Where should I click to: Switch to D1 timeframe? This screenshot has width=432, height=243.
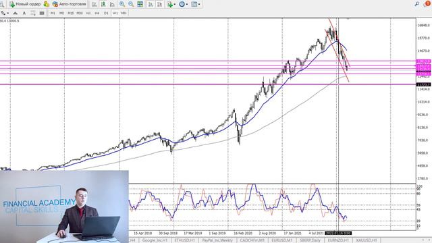(x=106, y=13)
